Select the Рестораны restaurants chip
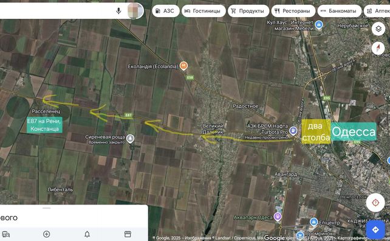Screen dimensions: 390x241 293,11
